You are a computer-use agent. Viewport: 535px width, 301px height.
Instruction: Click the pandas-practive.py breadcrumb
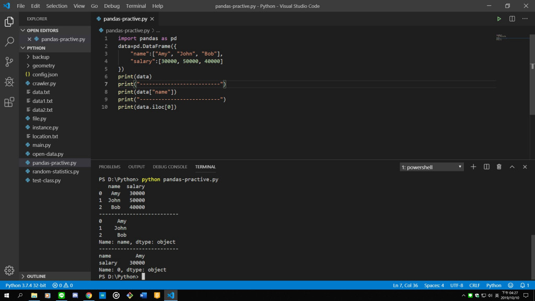point(127,30)
